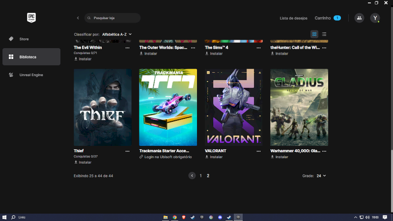This screenshot has width=393, height=221.
Task: Open Discord from the taskbar
Action: pyautogui.click(x=220, y=217)
